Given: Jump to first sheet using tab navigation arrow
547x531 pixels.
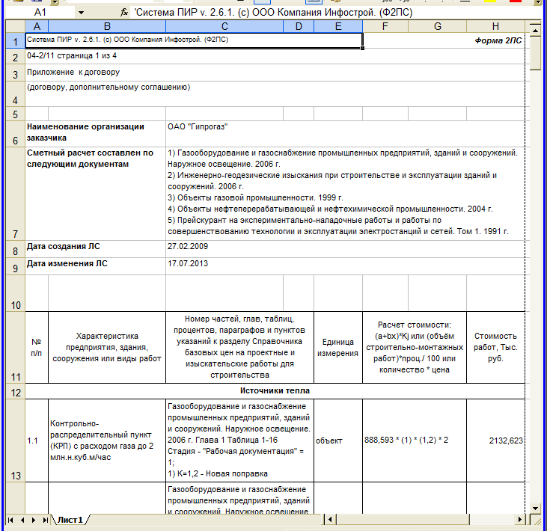Looking at the screenshot, I should (10, 519).
